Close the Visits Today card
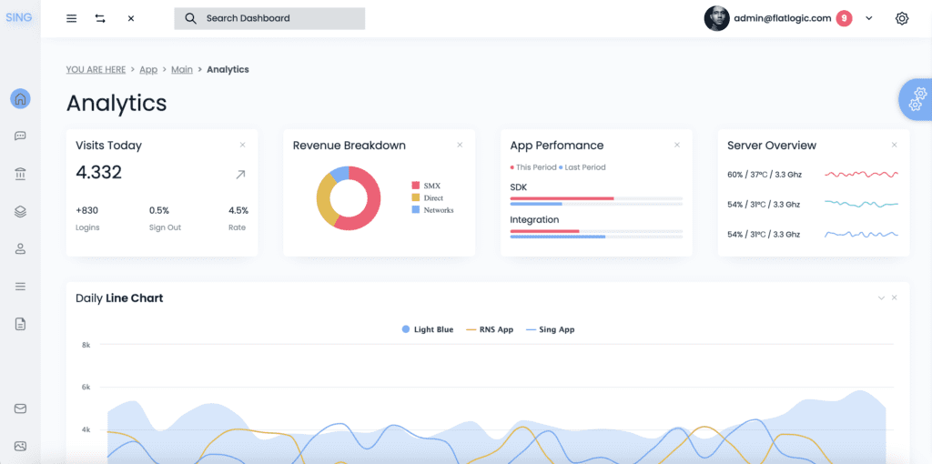This screenshot has width=932, height=464. 242,145
